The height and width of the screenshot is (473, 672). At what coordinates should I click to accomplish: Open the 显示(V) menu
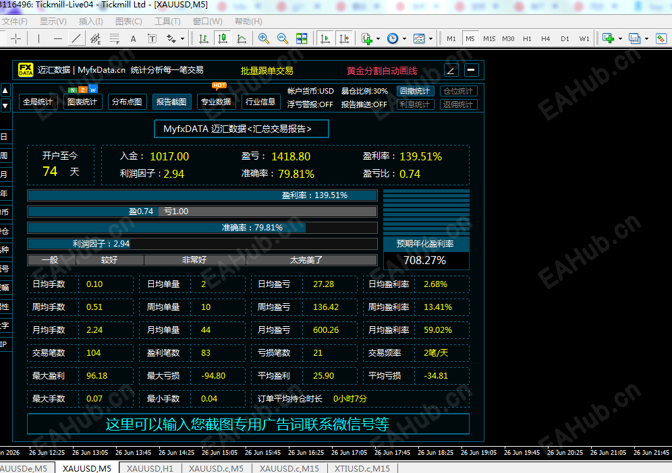(x=53, y=22)
